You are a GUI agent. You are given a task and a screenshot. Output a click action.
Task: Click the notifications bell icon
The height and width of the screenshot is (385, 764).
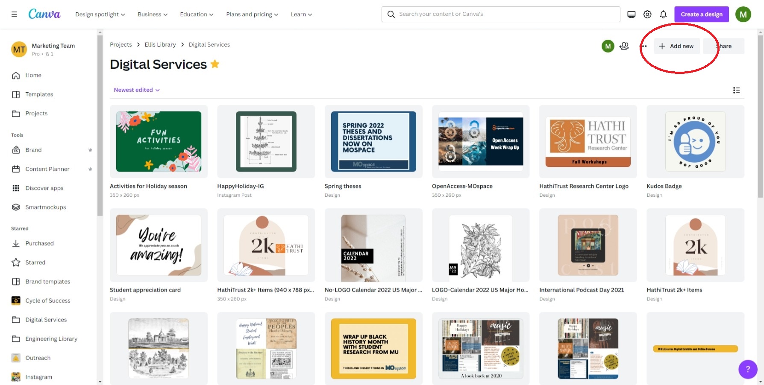click(x=663, y=14)
